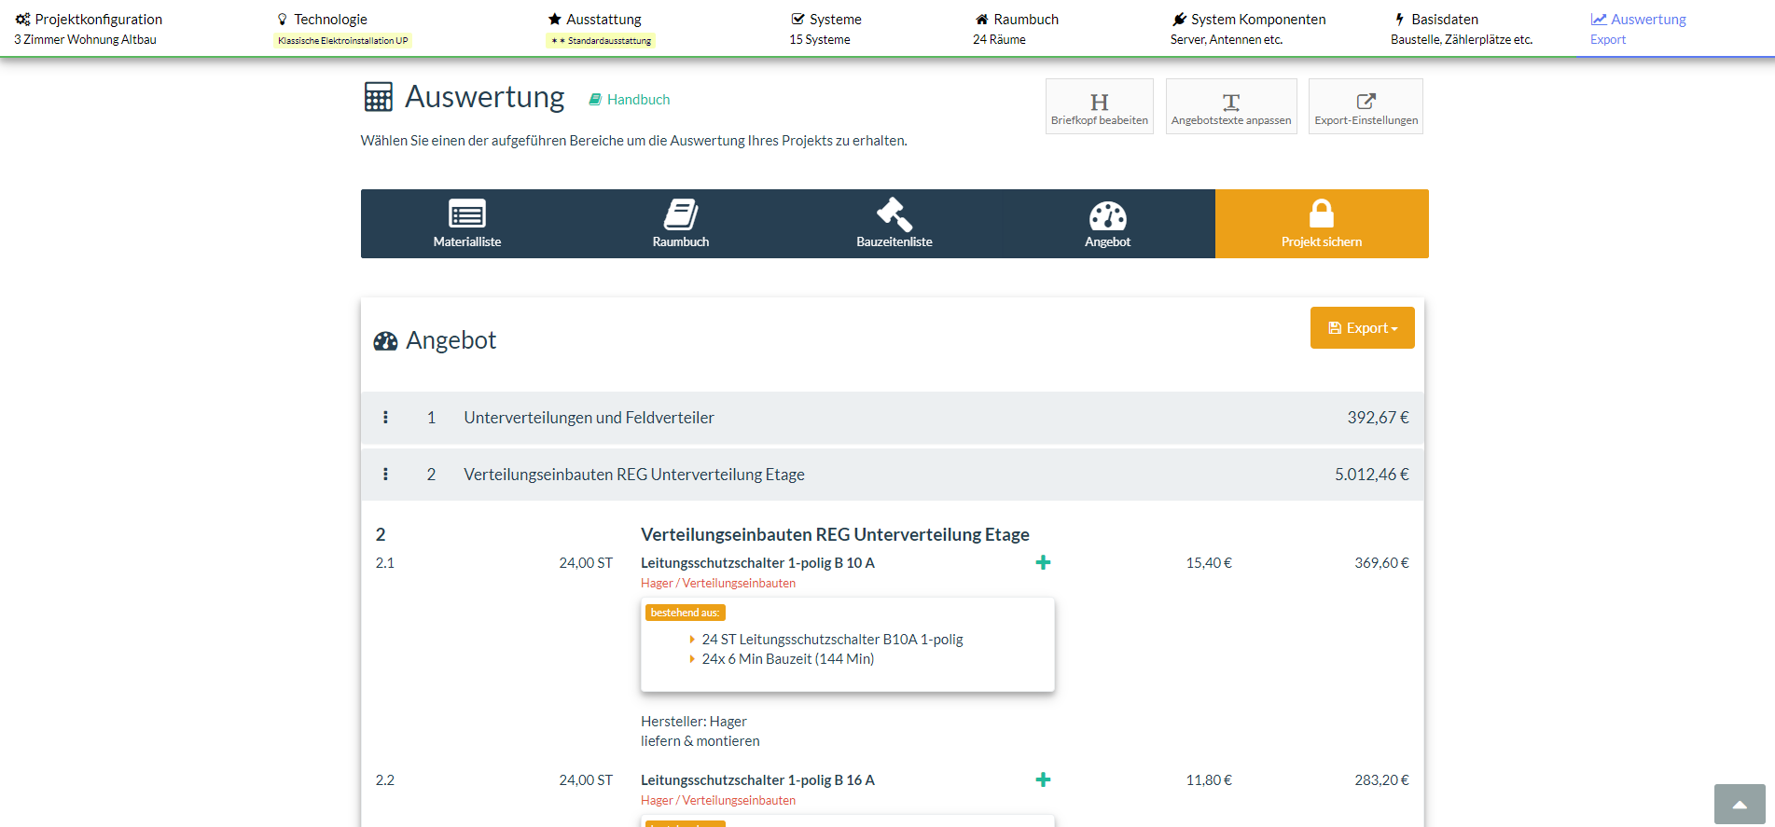Open the Export dropdown menu

(1362, 328)
